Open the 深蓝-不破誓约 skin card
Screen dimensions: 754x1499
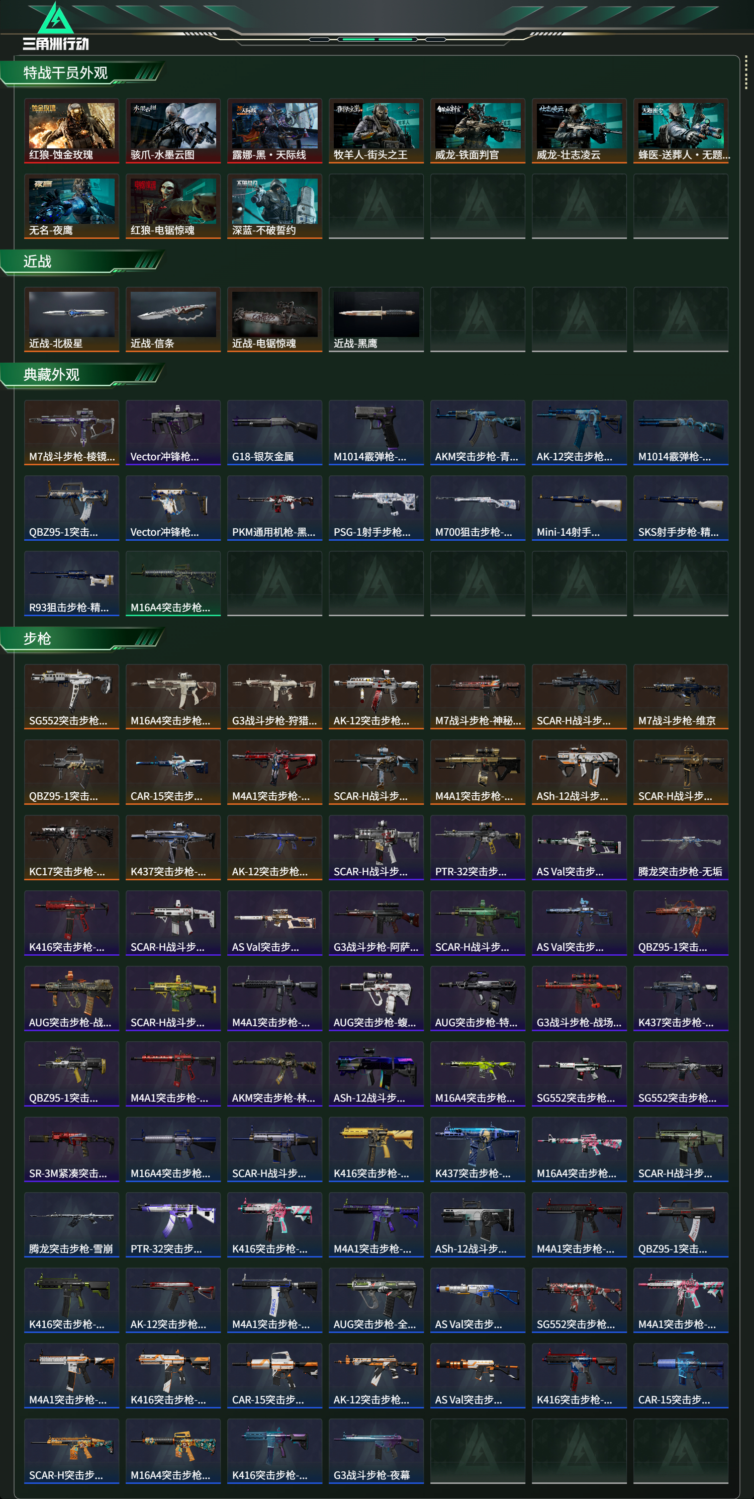[x=274, y=207]
